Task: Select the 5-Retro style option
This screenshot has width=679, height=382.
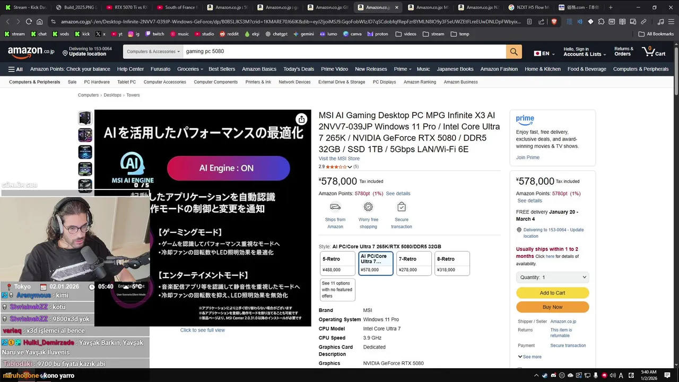Action: (x=337, y=264)
